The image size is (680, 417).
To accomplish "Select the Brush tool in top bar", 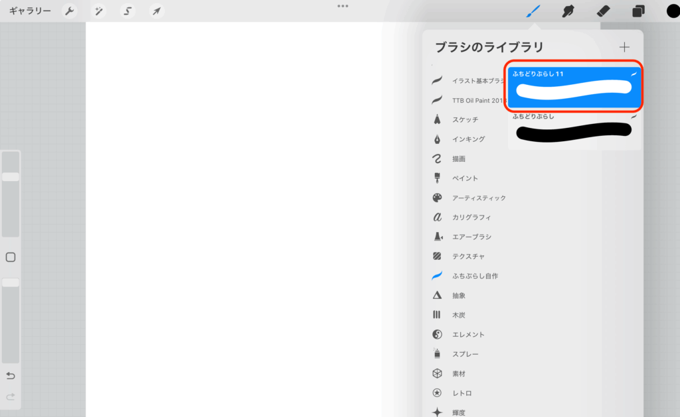I will click(533, 11).
